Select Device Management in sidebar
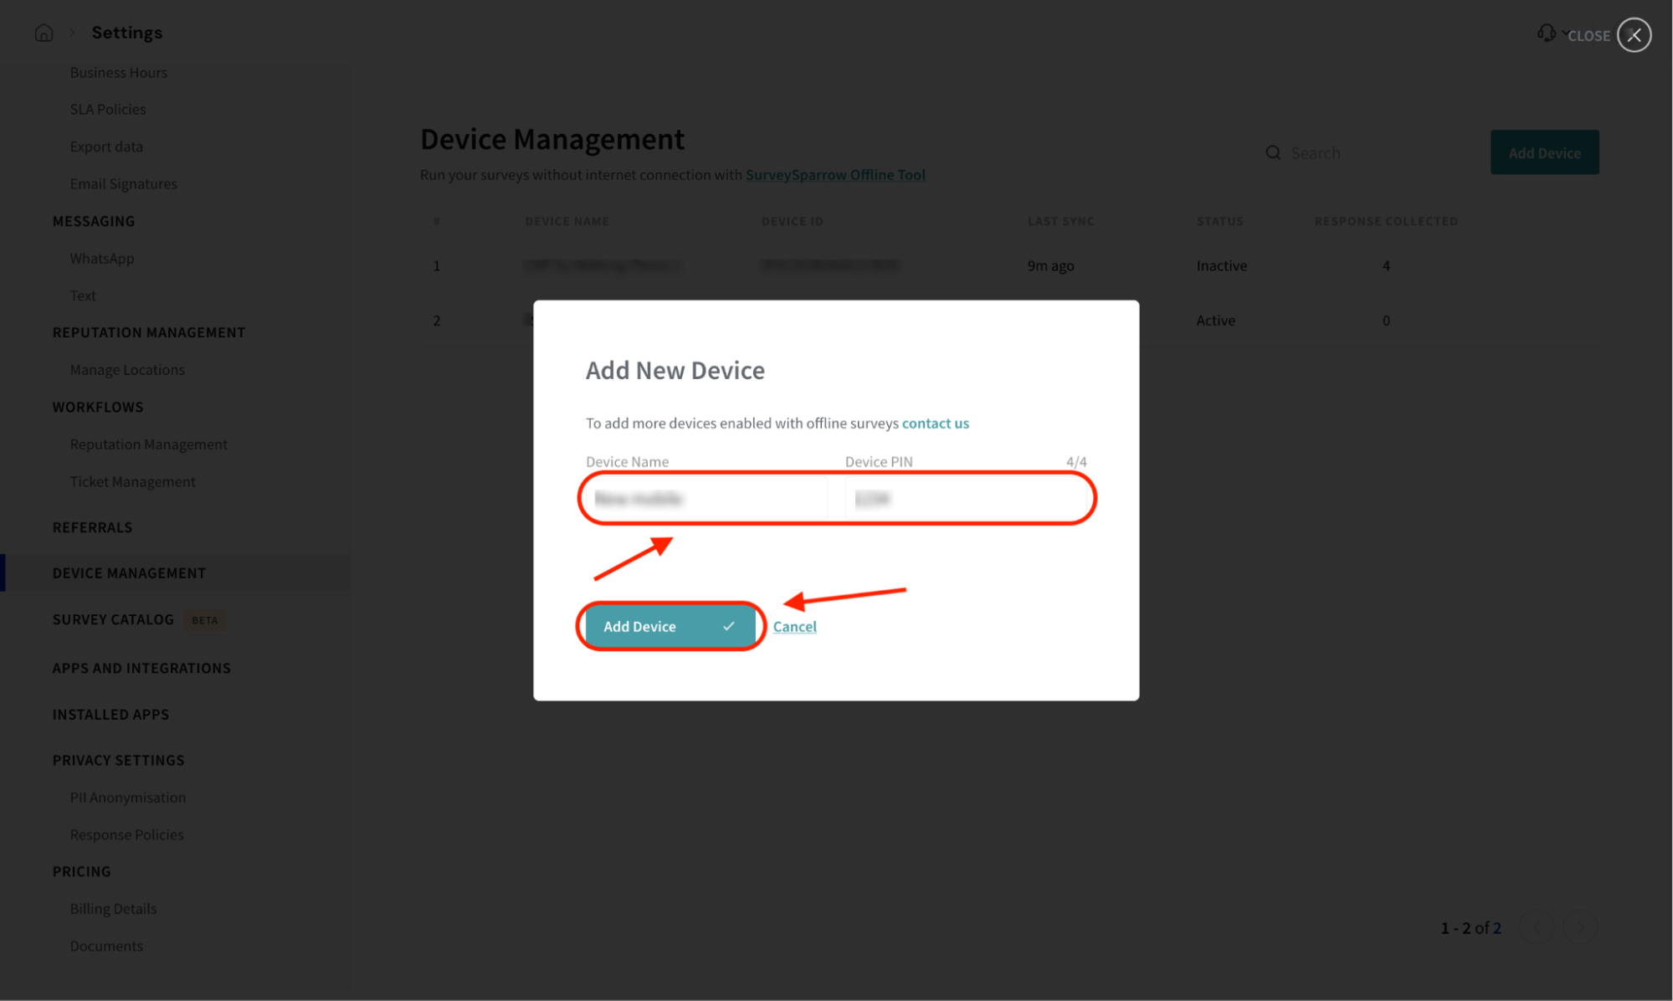The width and height of the screenshot is (1673, 1001). tap(129, 573)
